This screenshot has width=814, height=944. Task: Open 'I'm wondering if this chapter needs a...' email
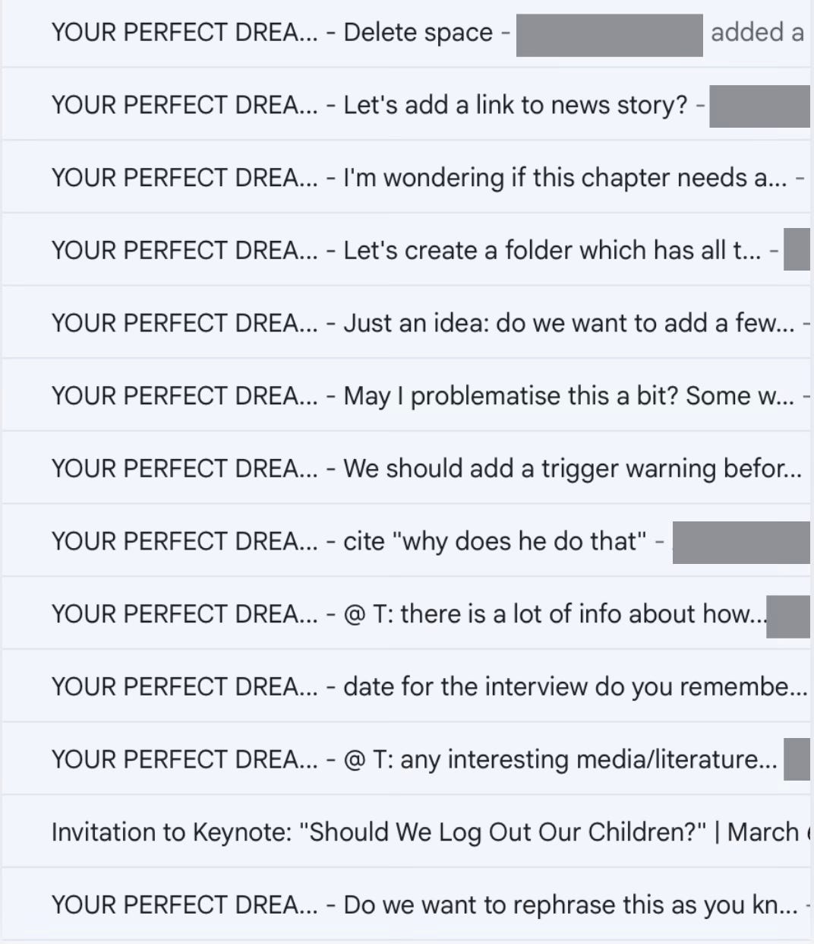tap(407, 177)
